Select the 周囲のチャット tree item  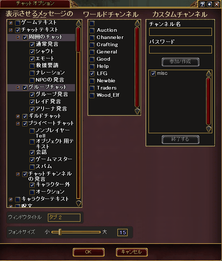point(45,37)
